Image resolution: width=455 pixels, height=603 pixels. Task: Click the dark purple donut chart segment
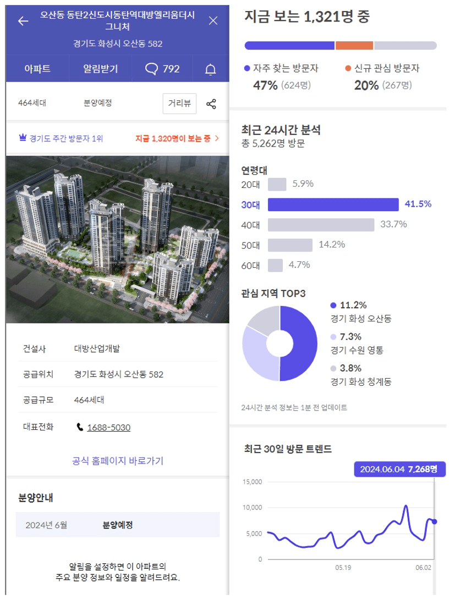coord(298,343)
